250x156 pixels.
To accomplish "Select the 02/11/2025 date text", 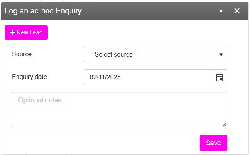I will click(x=105, y=77).
